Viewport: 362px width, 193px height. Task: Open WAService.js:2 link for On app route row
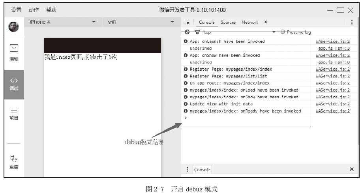coord(333,83)
